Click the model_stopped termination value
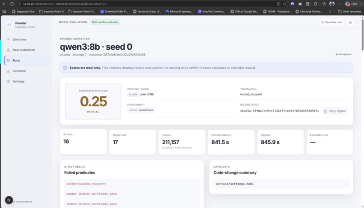Screen dimensions: 364x208 (x=251, y=95)
